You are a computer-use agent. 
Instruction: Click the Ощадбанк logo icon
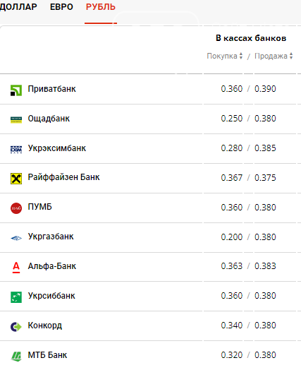click(16, 119)
